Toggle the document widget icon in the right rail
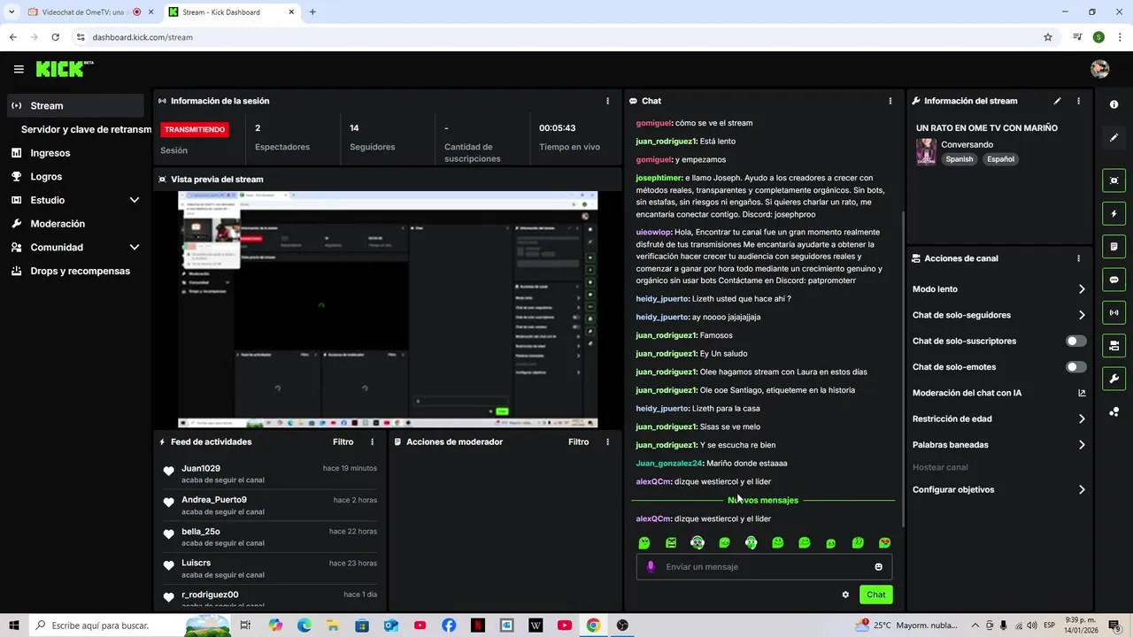The width and height of the screenshot is (1133, 637). pos(1114,246)
